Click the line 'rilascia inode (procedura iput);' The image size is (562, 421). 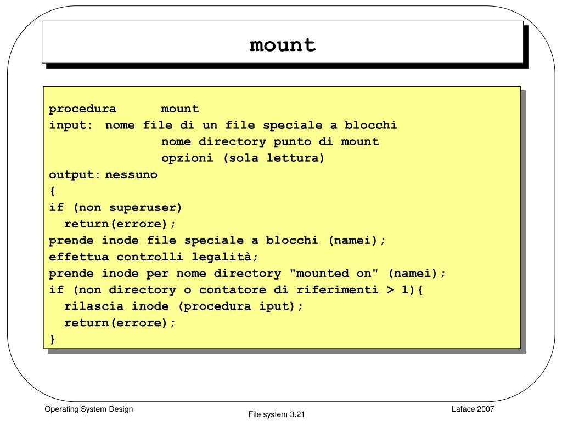tap(183, 306)
